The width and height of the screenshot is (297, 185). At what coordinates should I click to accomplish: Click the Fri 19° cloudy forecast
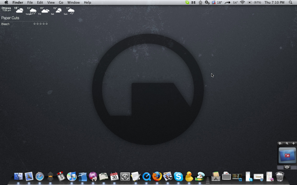(44, 11)
